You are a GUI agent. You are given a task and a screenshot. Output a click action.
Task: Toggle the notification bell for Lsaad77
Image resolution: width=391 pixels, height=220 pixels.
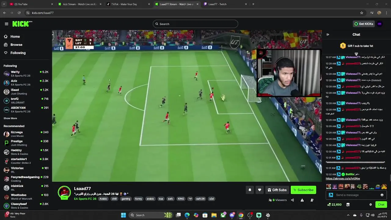[250, 190]
